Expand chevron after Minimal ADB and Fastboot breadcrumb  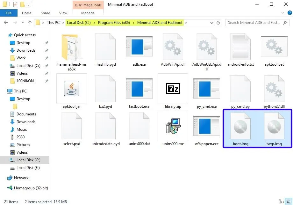point(186,23)
